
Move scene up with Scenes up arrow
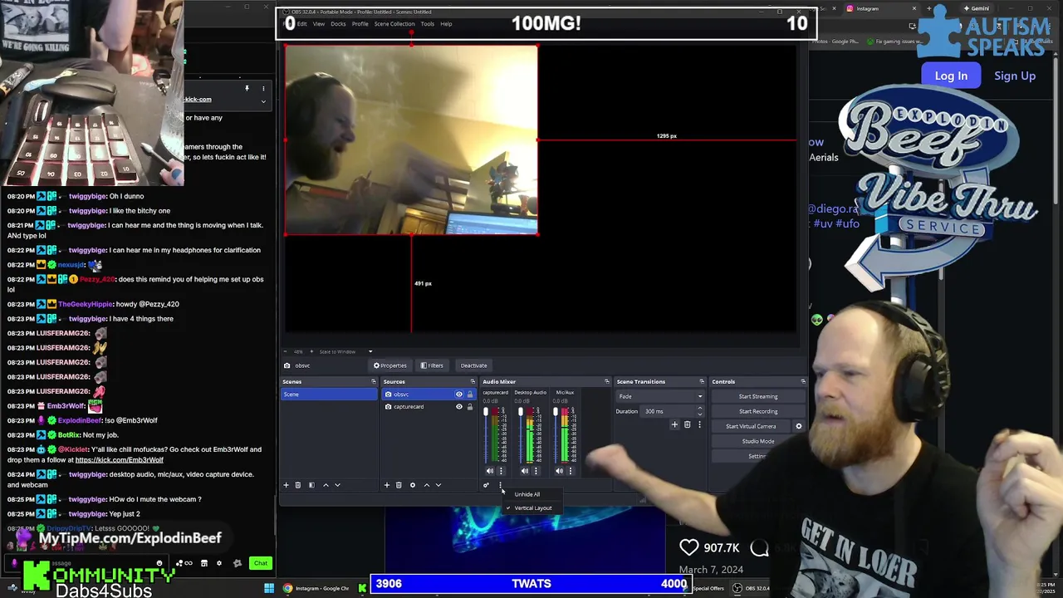click(x=326, y=485)
